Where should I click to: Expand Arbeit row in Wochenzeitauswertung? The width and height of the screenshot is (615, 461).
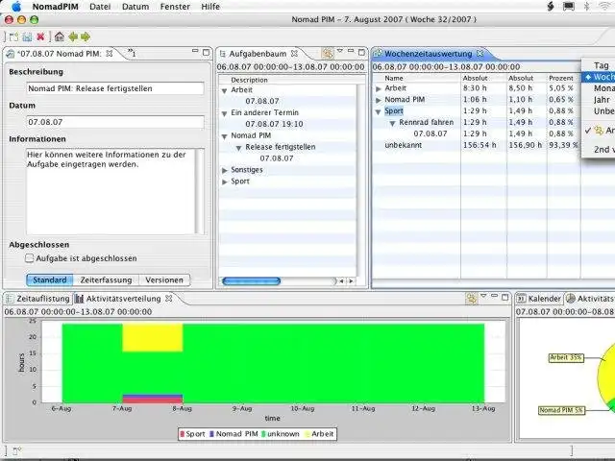click(378, 88)
